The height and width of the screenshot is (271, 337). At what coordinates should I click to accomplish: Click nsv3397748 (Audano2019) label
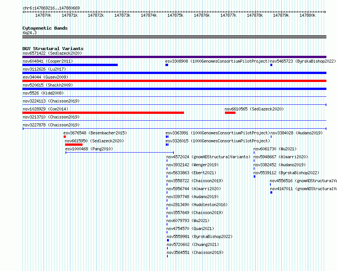(192, 197)
